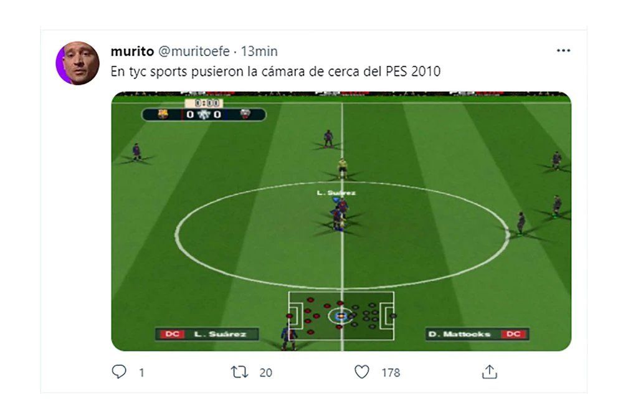Click the tweet text about PES 2010
618x412 pixels.
click(x=275, y=71)
